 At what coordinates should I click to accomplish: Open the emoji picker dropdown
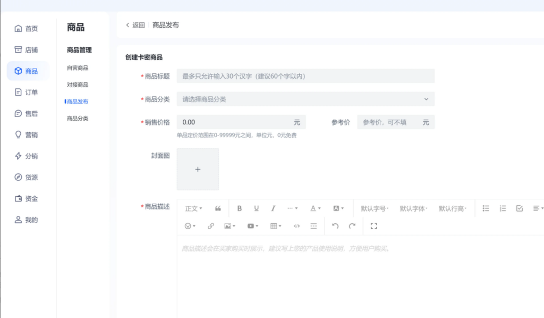pos(190,226)
